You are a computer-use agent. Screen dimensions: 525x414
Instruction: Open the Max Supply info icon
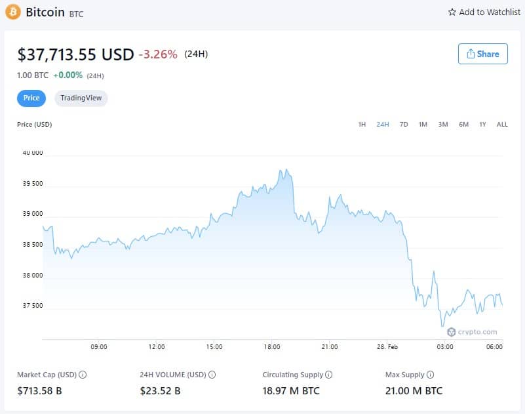(x=430, y=375)
